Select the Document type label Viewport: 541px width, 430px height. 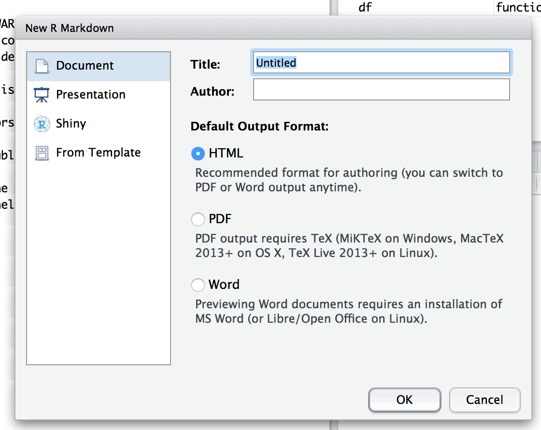click(x=85, y=66)
